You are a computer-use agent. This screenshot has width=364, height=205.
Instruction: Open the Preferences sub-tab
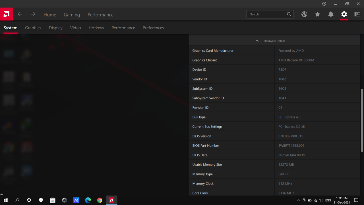coord(153,28)
